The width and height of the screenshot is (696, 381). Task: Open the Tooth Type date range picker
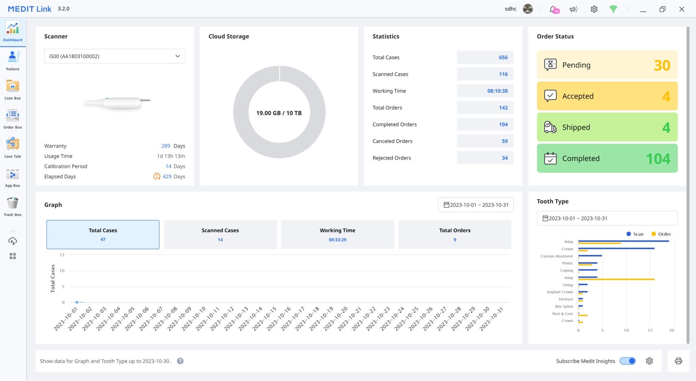coord(607,218)
